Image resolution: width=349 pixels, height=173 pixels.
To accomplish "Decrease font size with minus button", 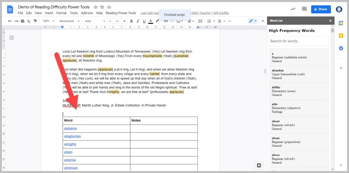I will point(110,21).
